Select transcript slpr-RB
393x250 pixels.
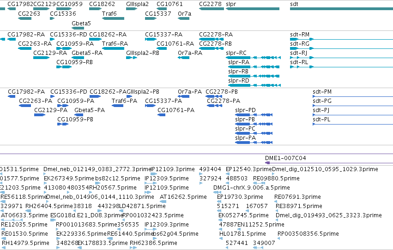coord(254,76)
